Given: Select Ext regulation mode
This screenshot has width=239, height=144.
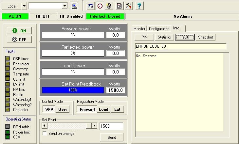Looking at the screenshot, I should click(117, 109).
